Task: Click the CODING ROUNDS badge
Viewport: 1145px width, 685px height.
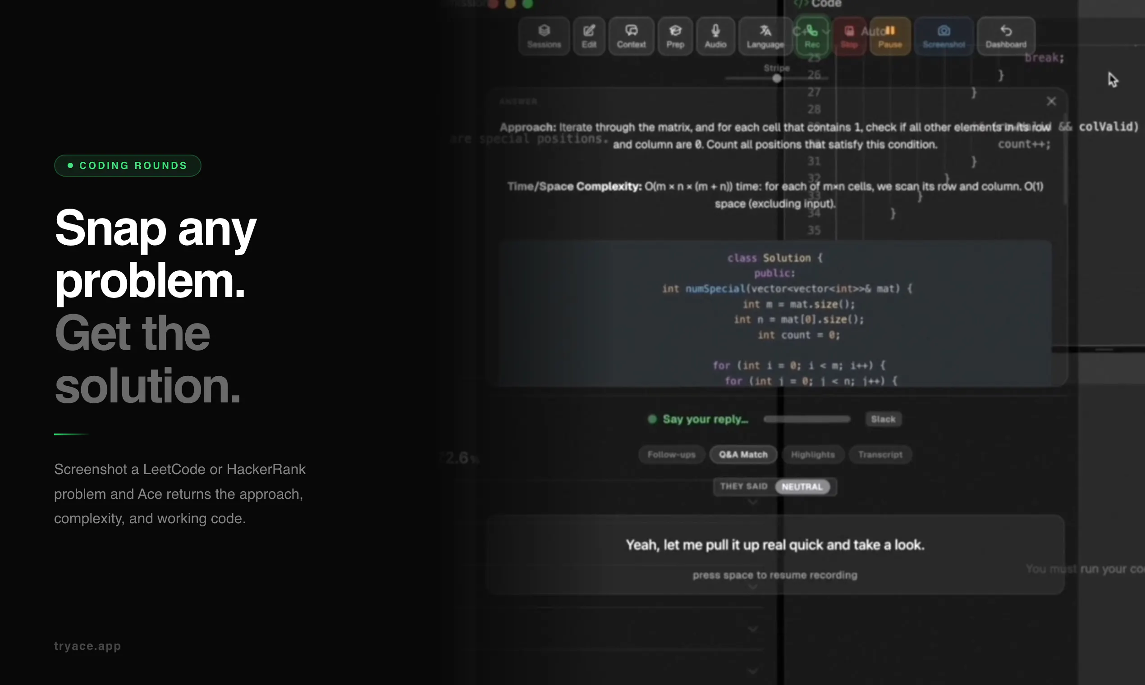Action: (x=128, y=166)
